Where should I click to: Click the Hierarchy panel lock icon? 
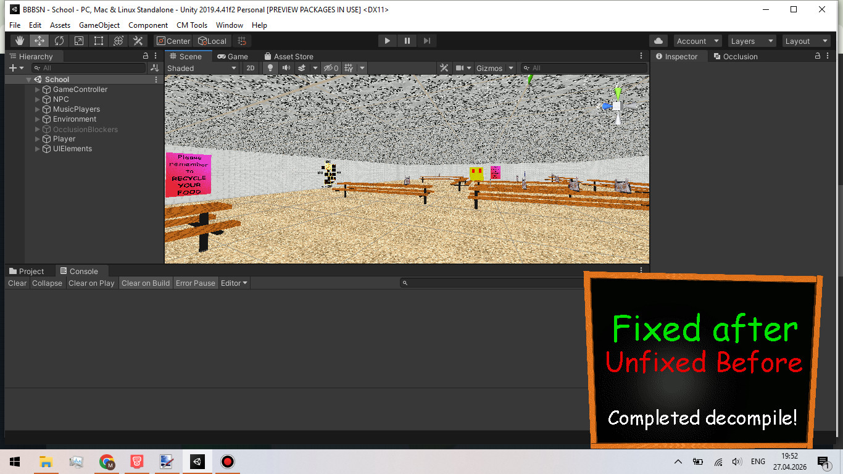point(145,56)
